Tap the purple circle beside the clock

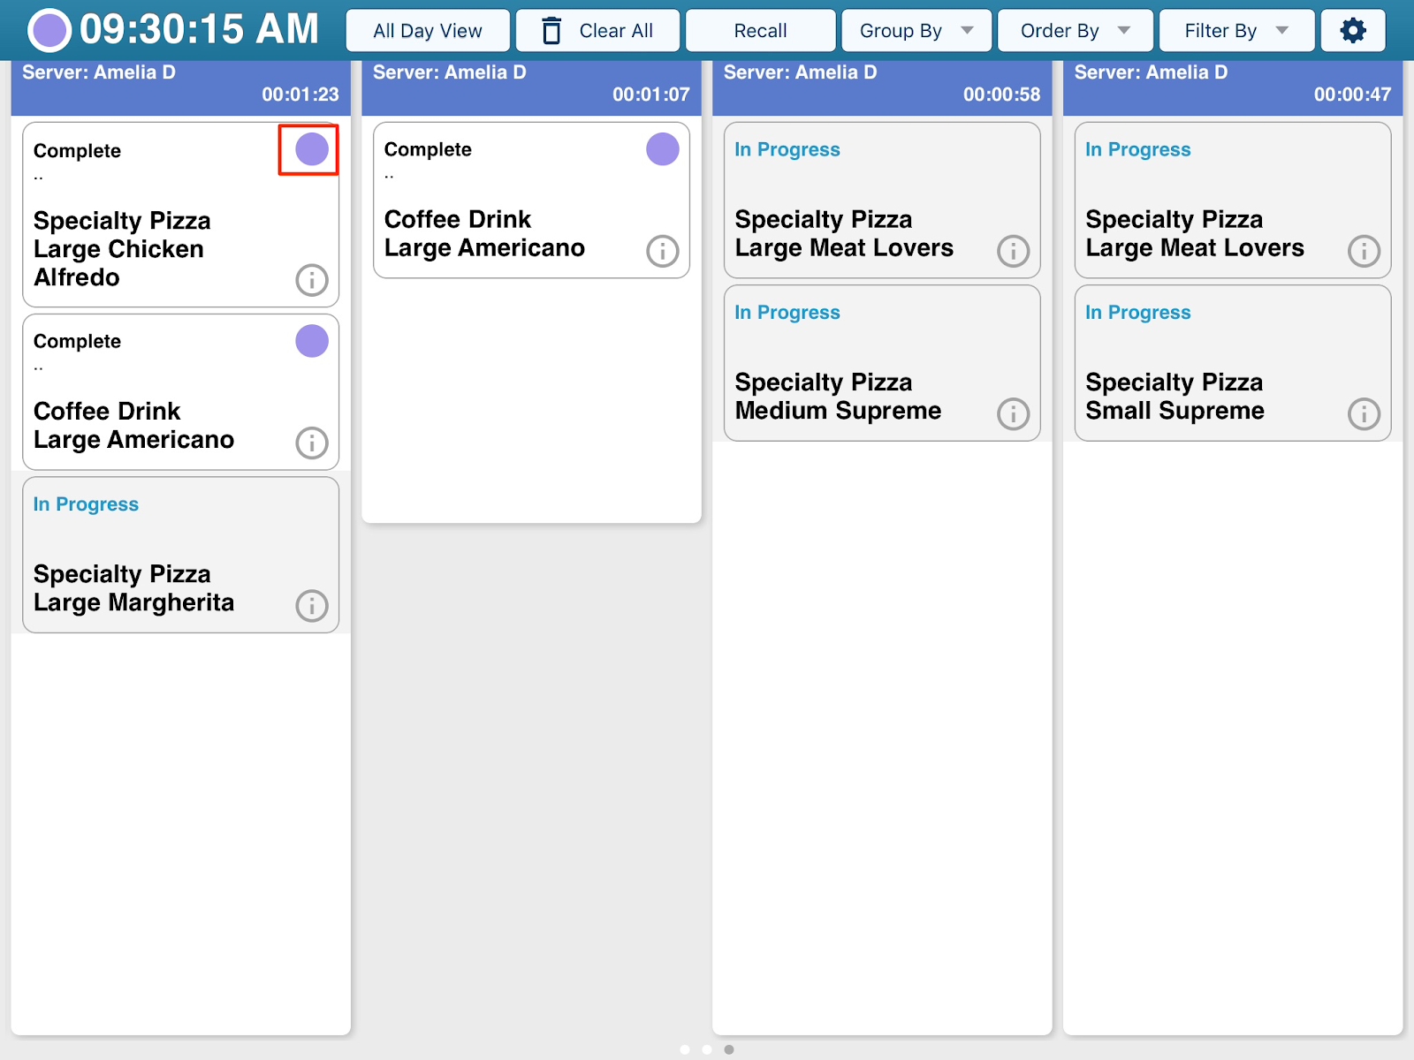tap(49, 31)
